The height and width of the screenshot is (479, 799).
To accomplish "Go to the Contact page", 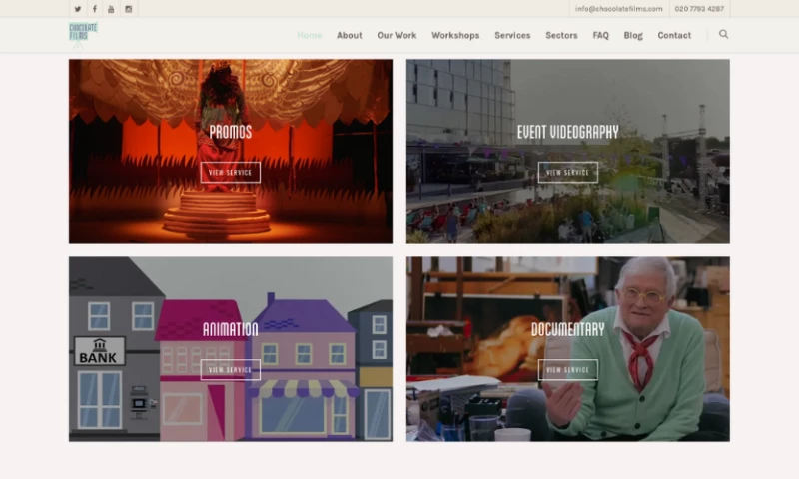I will click(674, 35).
